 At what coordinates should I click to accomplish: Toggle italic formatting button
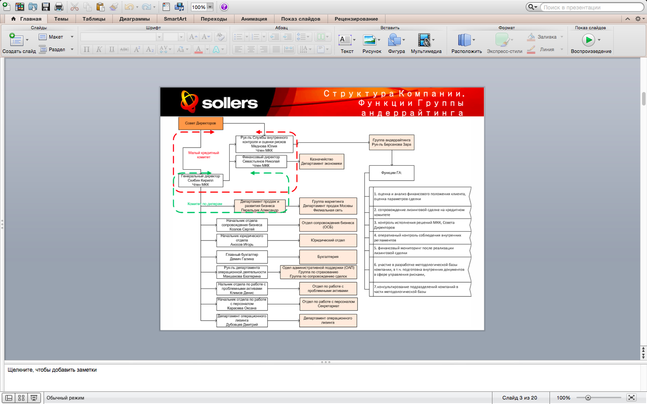(99, 49)
